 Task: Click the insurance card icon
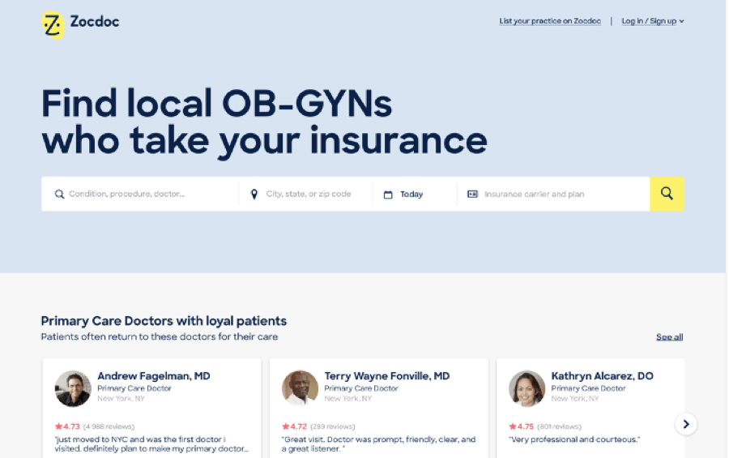click(x=472, y=195)
